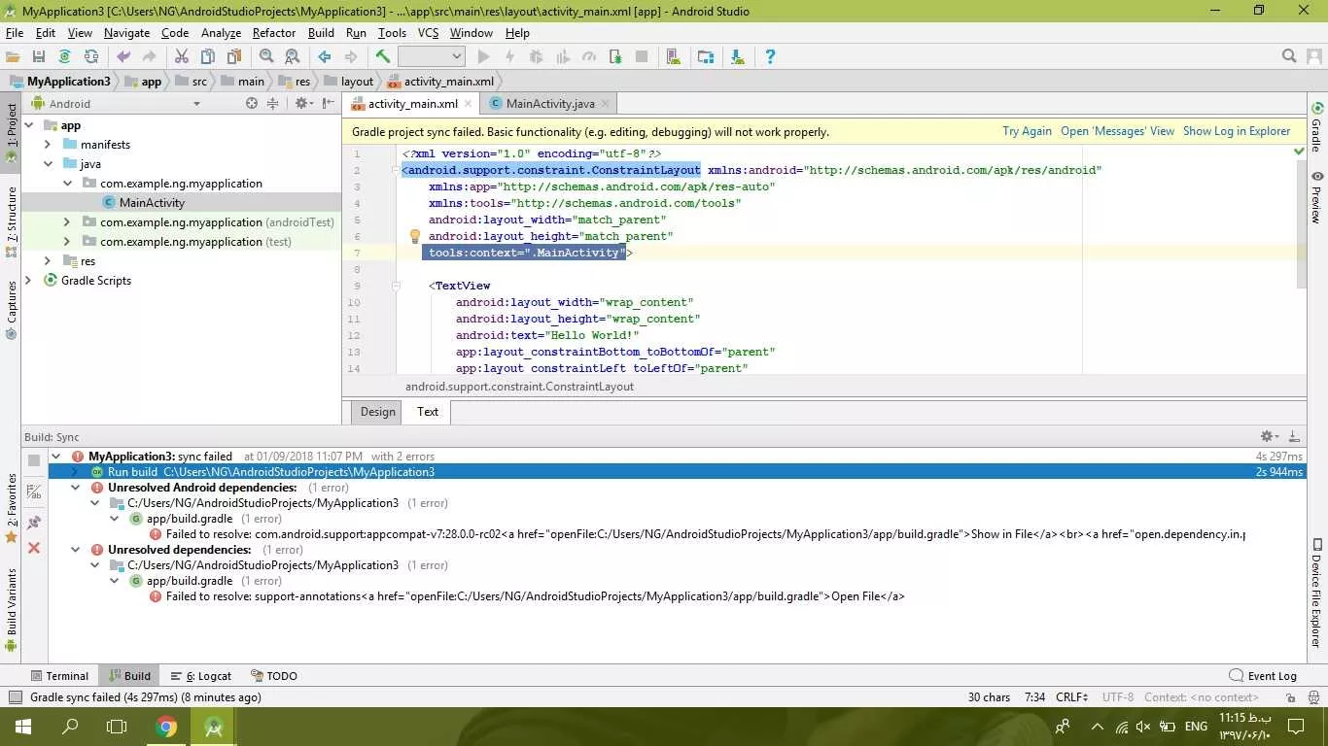Click the Make Project hammer icon

click(383, 57)
